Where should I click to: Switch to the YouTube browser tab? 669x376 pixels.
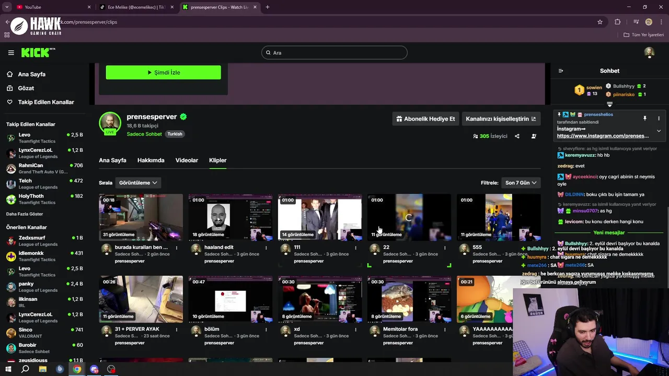tap(52, 7)
